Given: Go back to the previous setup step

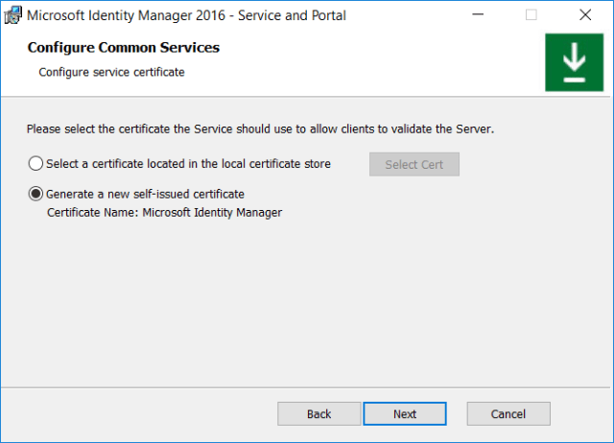Looking at the screenshot, I should (319, 414).
